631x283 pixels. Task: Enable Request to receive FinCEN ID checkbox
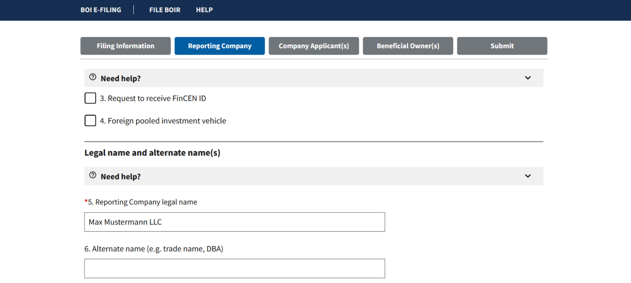(90, 98)
